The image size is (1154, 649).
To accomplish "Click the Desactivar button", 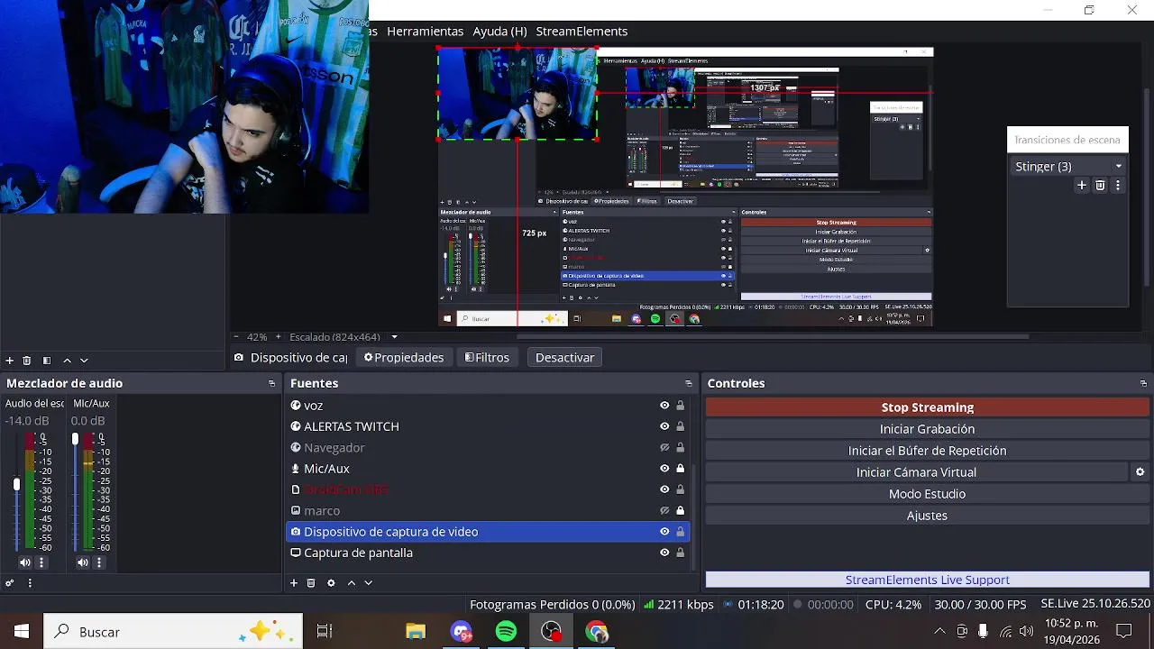I will pyautogui.click(x=564, y=358).
